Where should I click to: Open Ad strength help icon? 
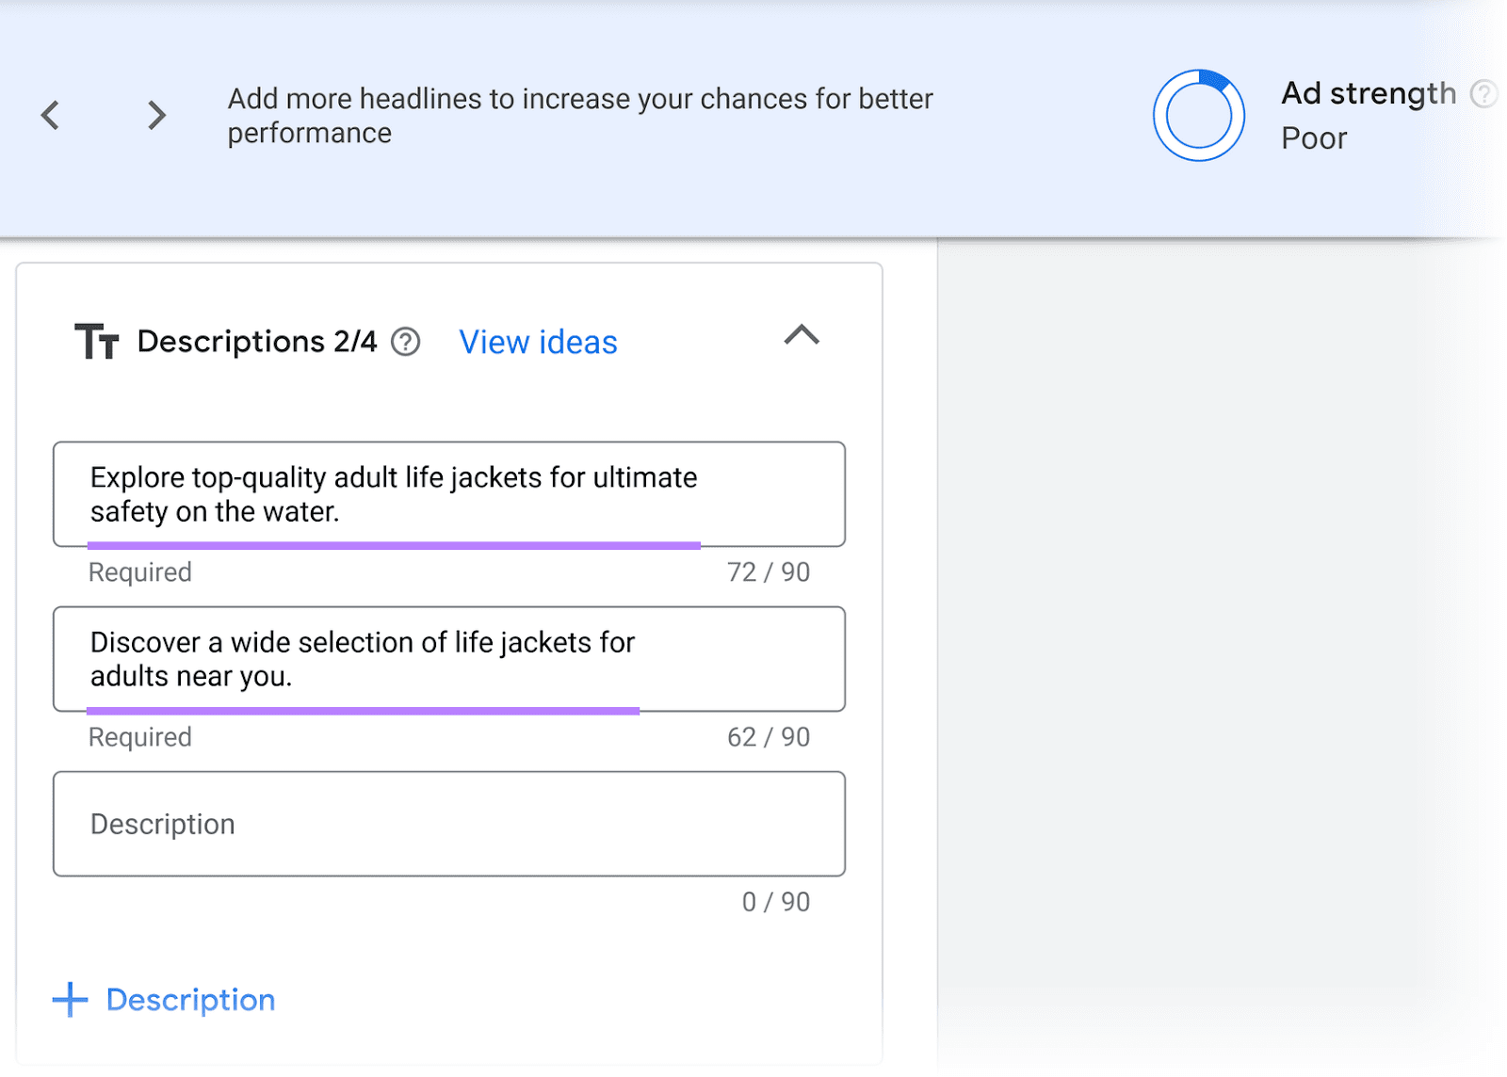click(x=1483, y=94)
